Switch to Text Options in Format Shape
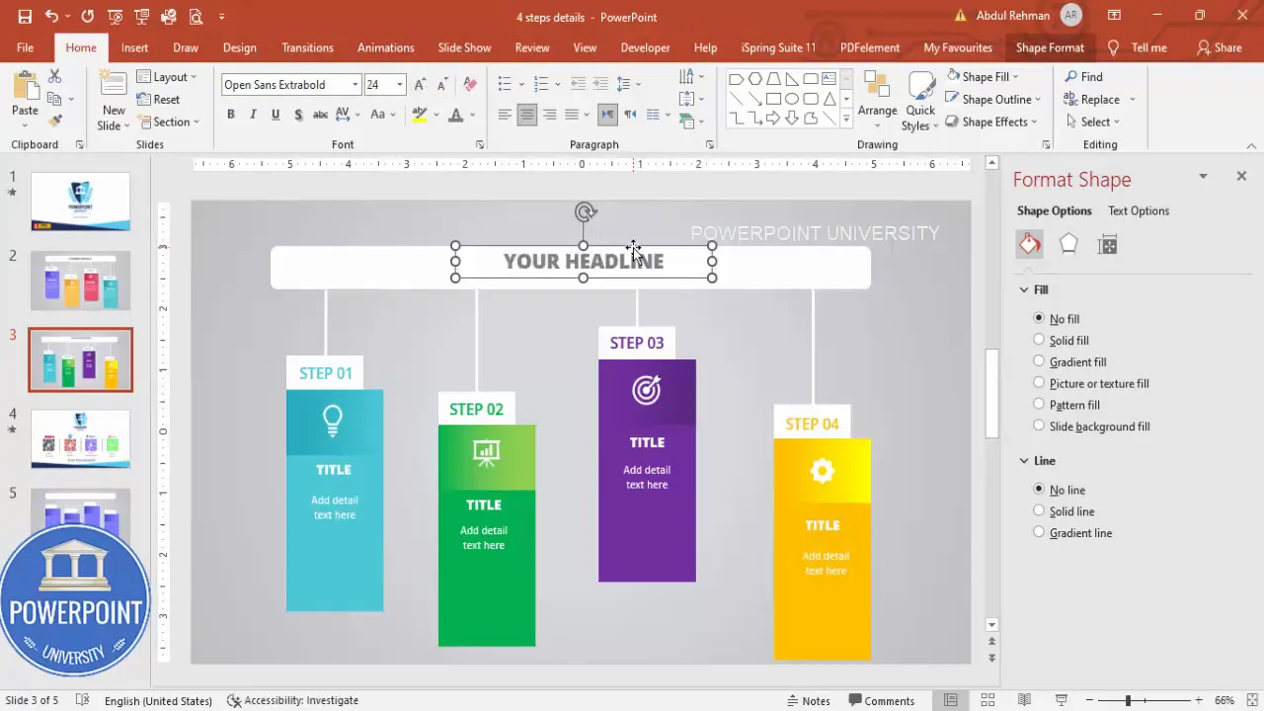This screenshot has width=1264, height=711. click(1138, 210)
